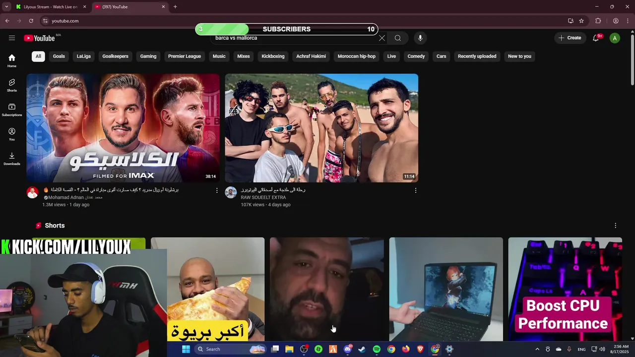This screenshot has width=635, height=357.
Task: Open Spotify from the taskbar
Action: click(x=377, y=349)
